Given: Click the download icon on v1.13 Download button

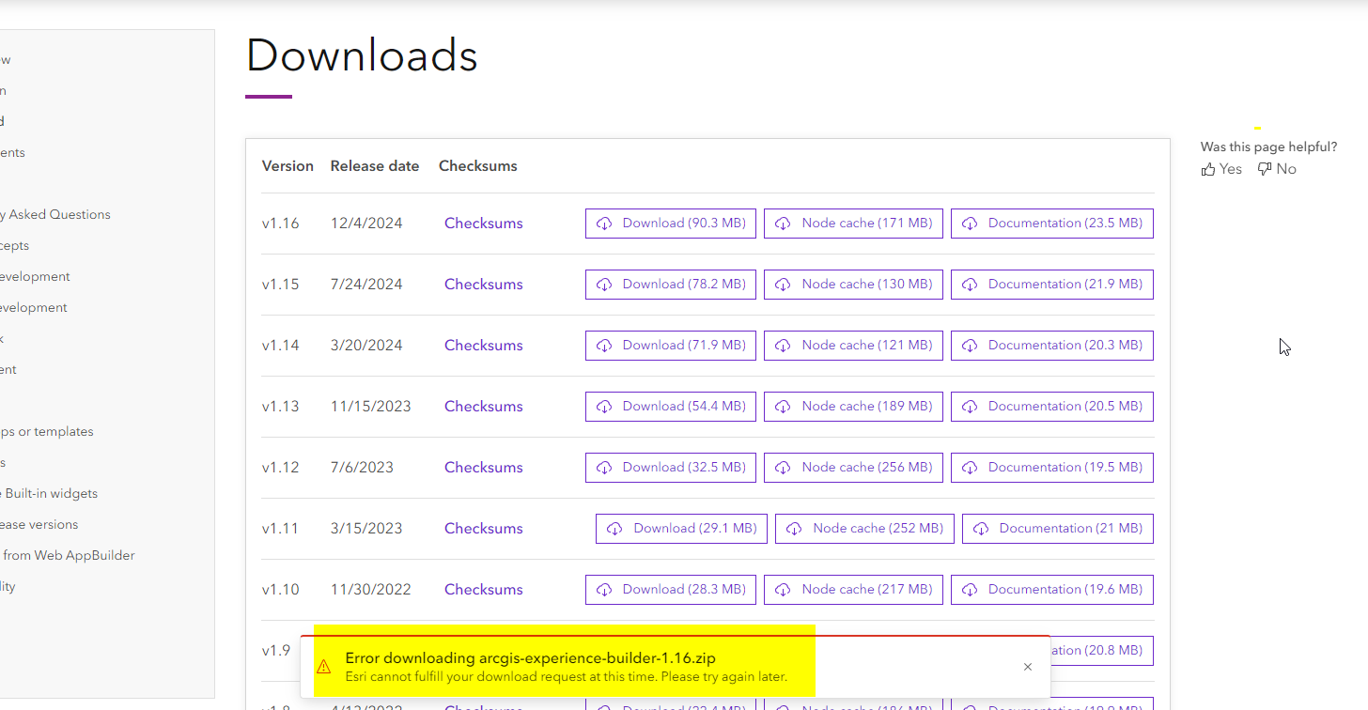Looking at the screenshot, I should coord(604,406).
